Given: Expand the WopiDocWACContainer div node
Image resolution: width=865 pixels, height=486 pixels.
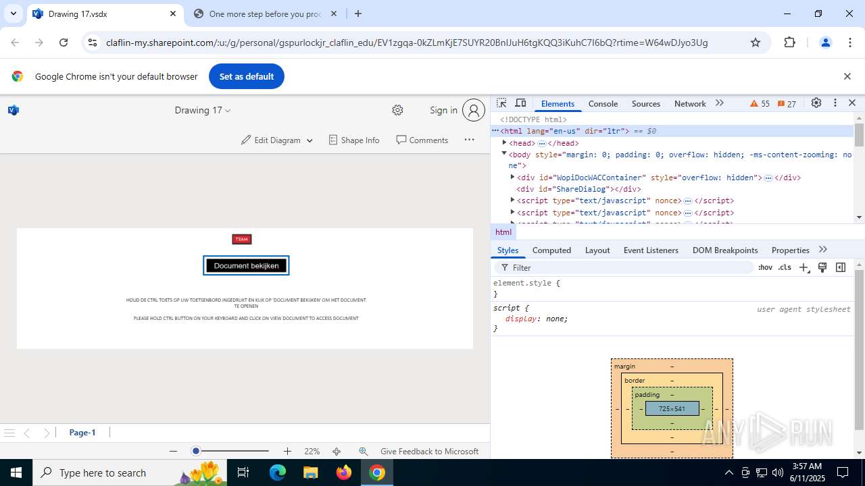Looking at the screenshot, I should pyautogui.click(x=512, y=177).
